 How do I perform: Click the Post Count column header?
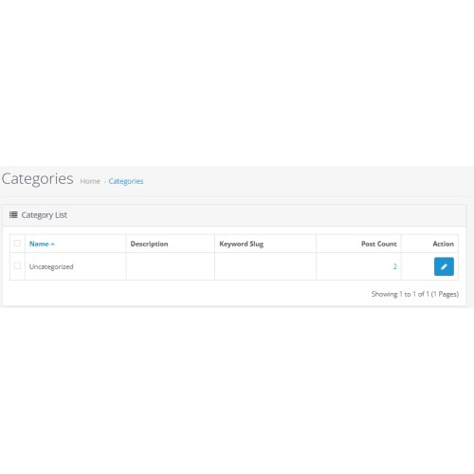click(379, 244)
